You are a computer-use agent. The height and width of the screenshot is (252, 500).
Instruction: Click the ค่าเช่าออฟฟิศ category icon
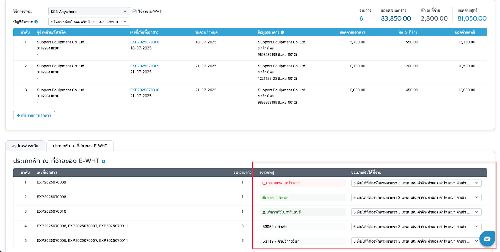(x=264, y=198)
